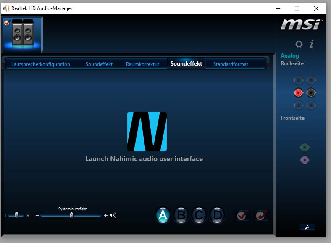Viewport: 331px width, 243px height.
Task: Launch Nahimic via the blue N logo
Action: click(x=147, y=132)
